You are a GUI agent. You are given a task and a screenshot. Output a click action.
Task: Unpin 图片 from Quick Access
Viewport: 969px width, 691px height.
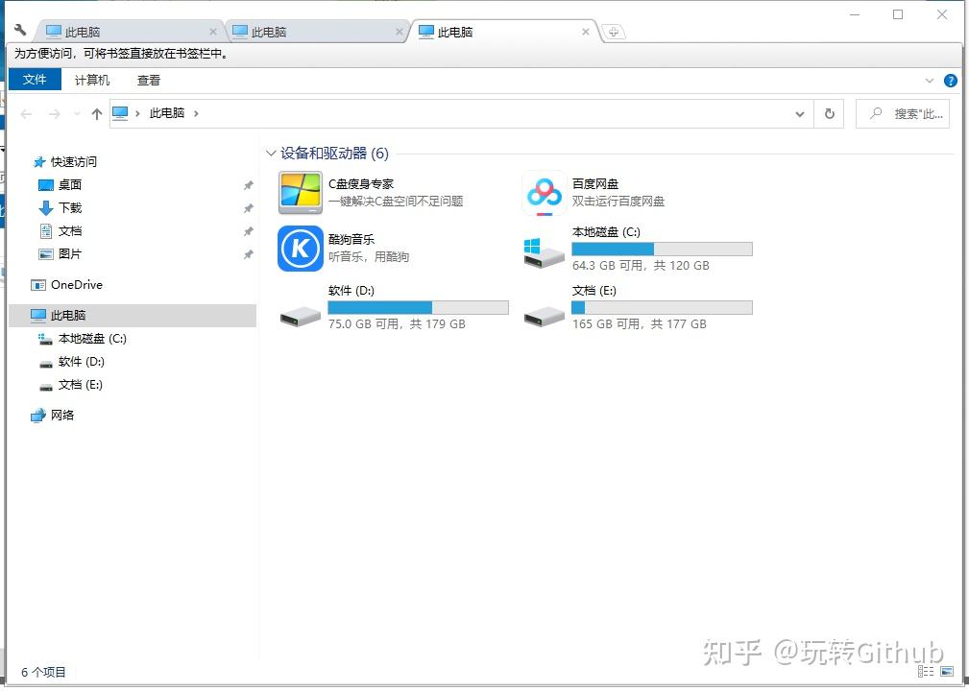[248, 253]
